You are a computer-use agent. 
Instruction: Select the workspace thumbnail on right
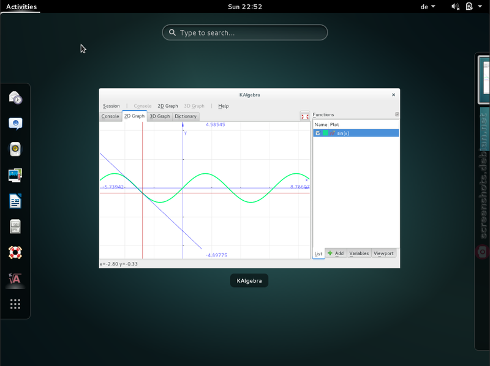tap(484, 80)
